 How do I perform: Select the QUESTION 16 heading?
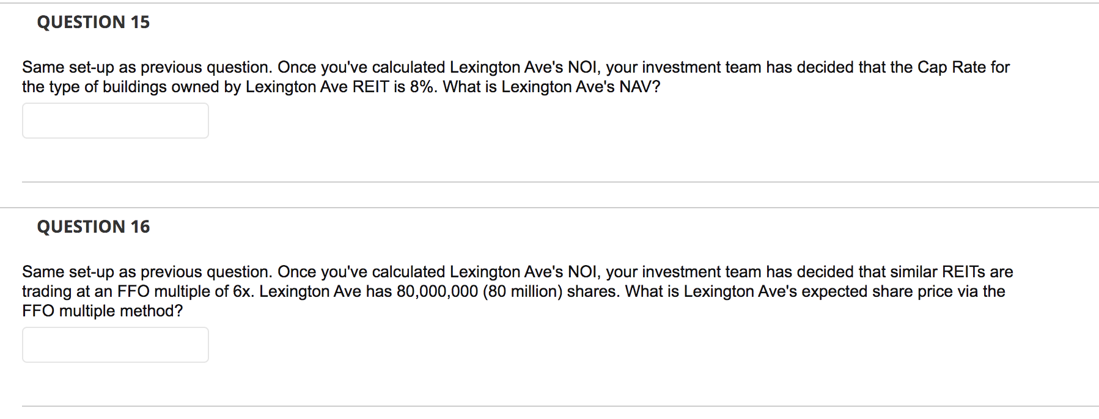tap(94, 227)
